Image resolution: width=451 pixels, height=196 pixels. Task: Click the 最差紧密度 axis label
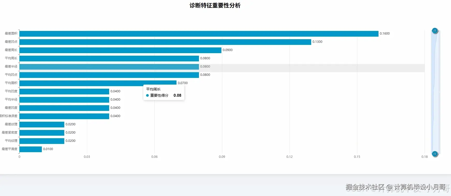coord(10,133)
